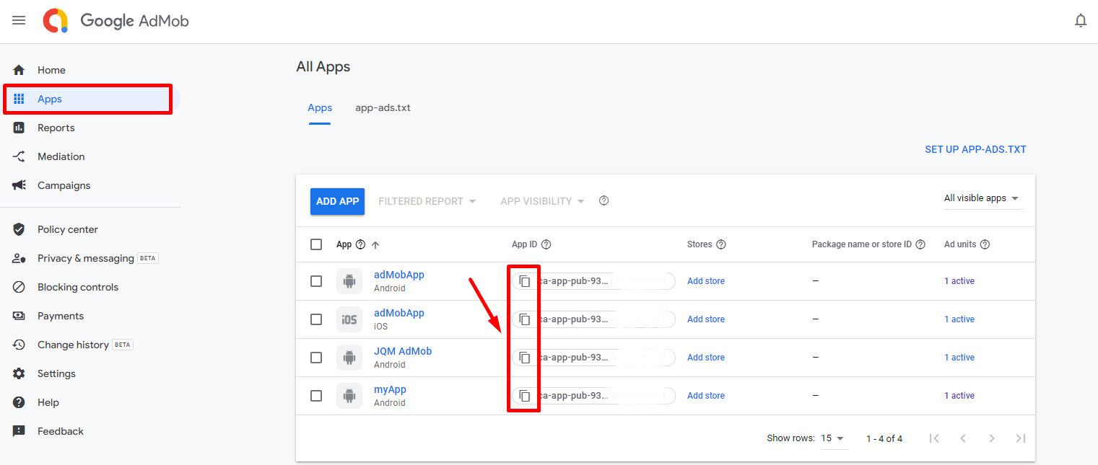The width and height of the screenshot is (1098, 465).
Task: Click the Change history clock icon
Action: click(x=19, y=345)
